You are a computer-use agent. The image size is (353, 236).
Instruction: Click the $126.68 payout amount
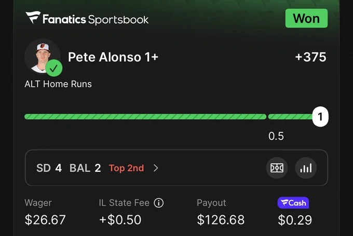click(x=221, y=220)
